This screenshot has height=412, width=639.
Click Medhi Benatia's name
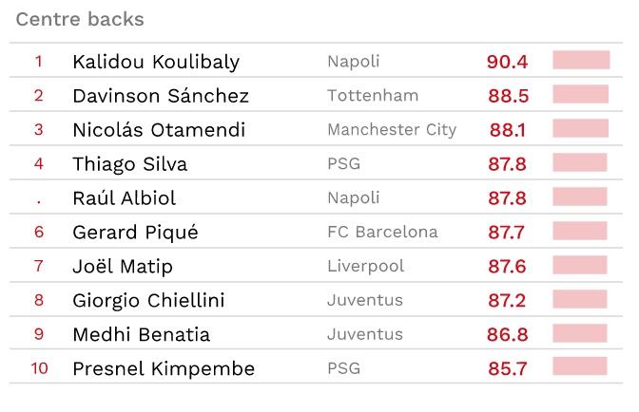(x=142, y=335)
